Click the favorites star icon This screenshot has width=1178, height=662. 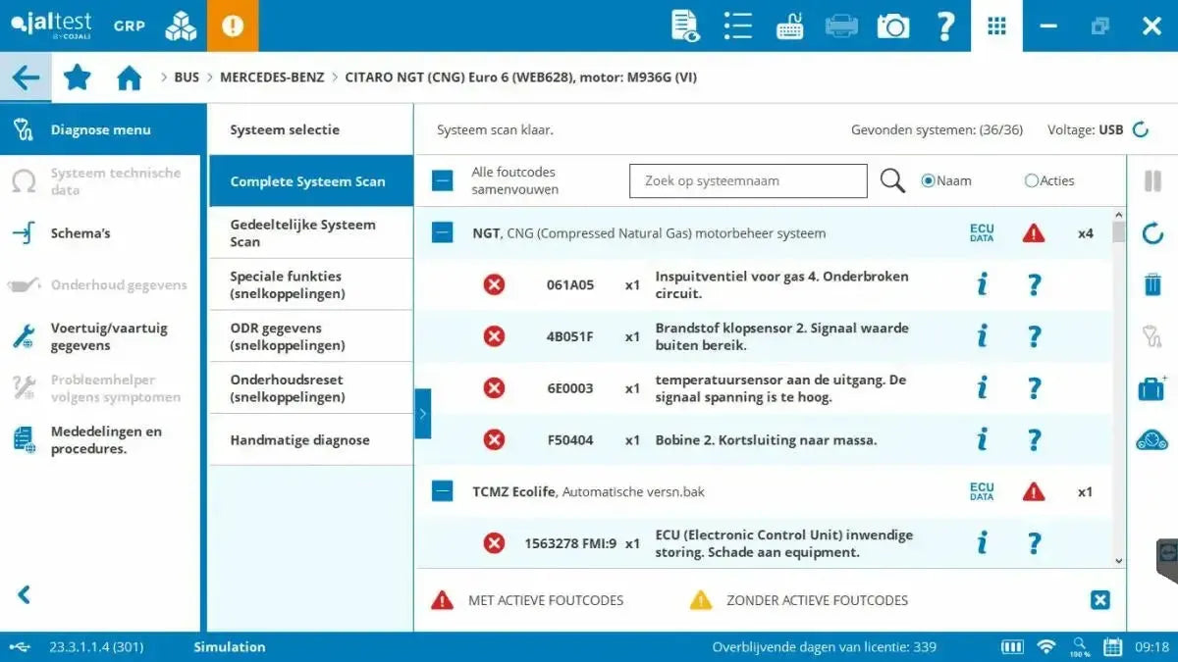tap(77, 76)
